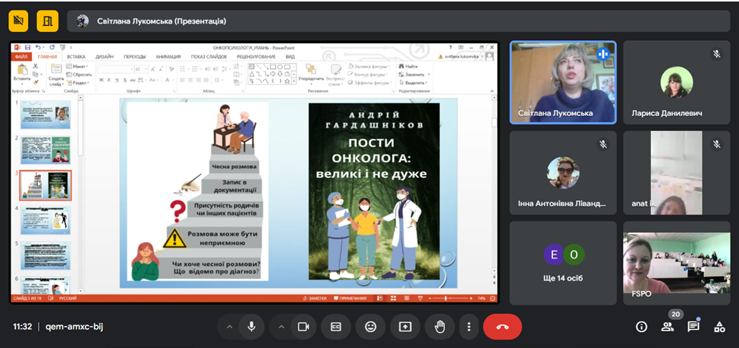Select Світлана Лукомська video tile

click(x=563, y=83)
